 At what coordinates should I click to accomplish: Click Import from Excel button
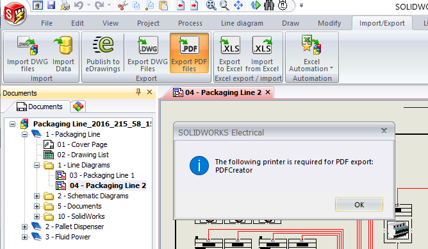(x=262, y=53)
